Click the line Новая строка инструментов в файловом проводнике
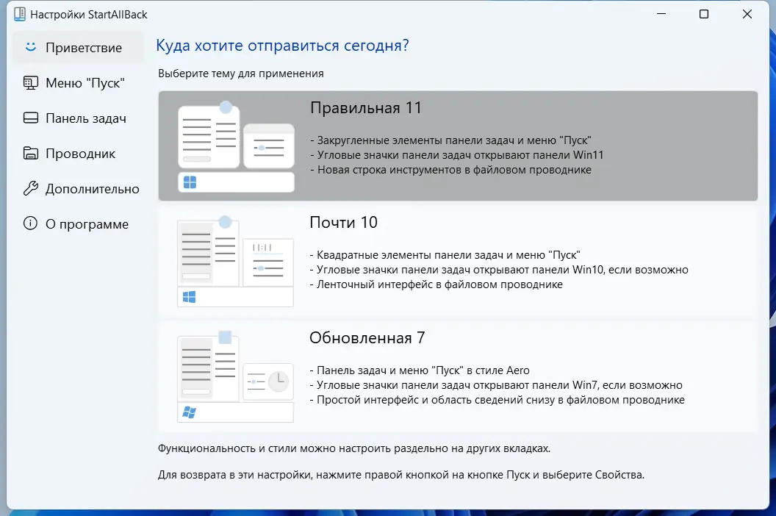776x516 pixels. tap(451, 170)
